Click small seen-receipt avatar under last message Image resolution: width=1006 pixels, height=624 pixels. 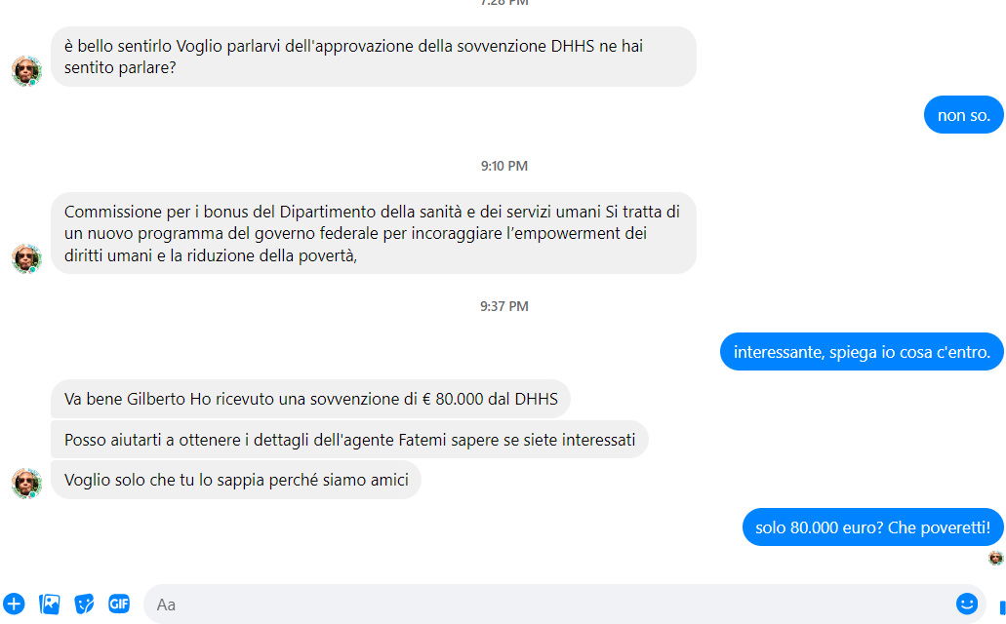(995, 558)
